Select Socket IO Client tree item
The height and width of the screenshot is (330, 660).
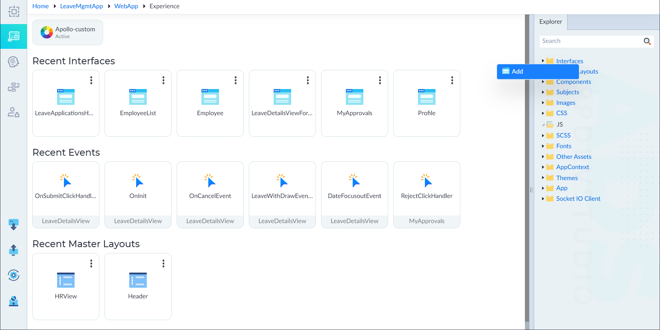click(578, 199)
